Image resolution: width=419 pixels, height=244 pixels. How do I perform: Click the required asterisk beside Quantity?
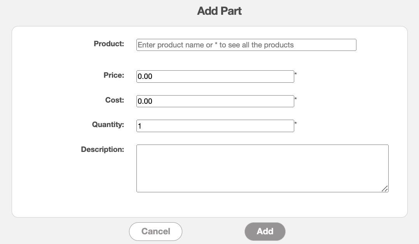tap(296, 124)
